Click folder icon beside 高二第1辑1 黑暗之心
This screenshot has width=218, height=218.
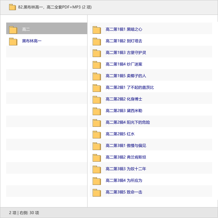click(97, 30)
